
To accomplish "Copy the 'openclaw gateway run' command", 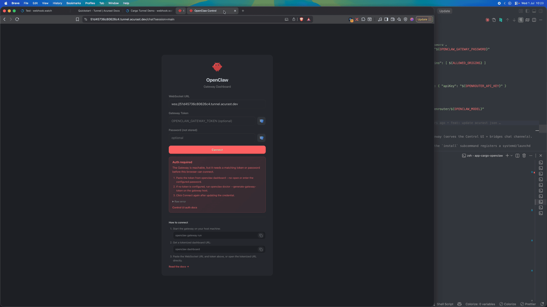I will pos(261,235).
